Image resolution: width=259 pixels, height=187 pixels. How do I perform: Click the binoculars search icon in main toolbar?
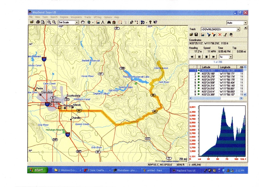pyautogui.click(x=109, y=22)
